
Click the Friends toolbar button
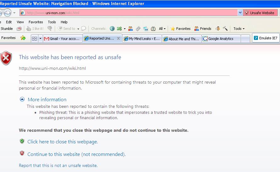(203, 29)
